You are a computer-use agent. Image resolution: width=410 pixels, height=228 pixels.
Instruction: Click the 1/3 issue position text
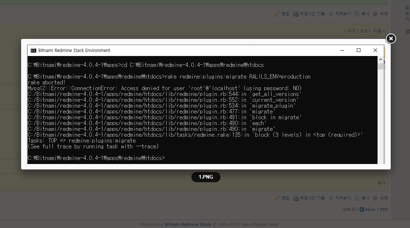[x=364, y=31]
